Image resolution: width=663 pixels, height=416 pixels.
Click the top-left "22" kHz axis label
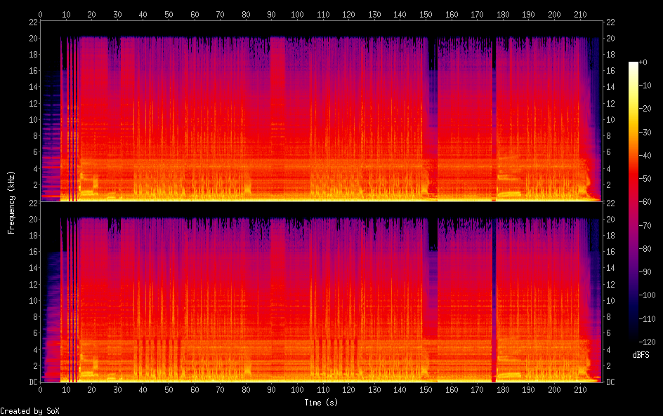(x=34, y=22)
